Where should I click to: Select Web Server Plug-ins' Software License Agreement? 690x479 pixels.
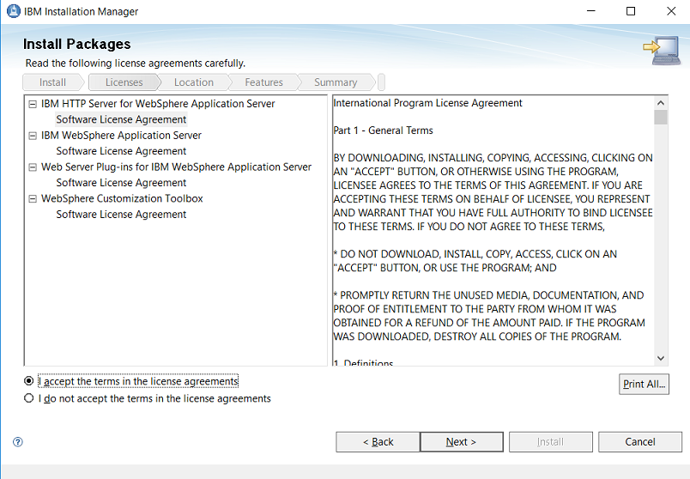(x=121, y=183)
